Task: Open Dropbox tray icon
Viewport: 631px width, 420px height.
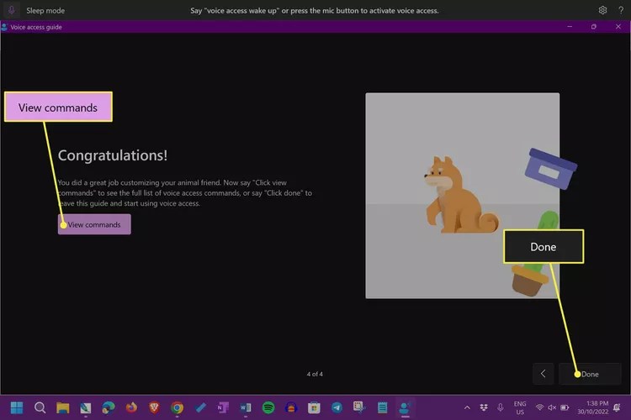Action: pos(484,407)
